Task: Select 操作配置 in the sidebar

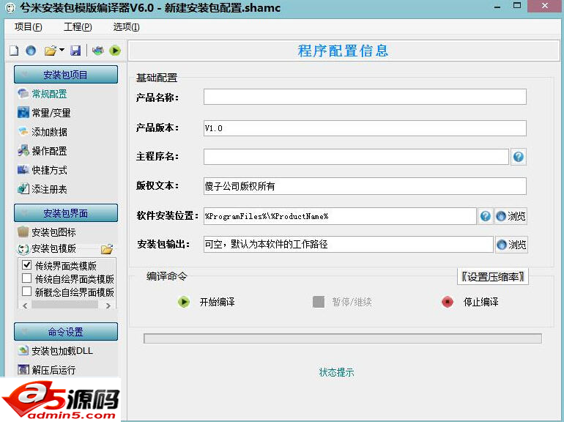Action: [x=42, y=151]
